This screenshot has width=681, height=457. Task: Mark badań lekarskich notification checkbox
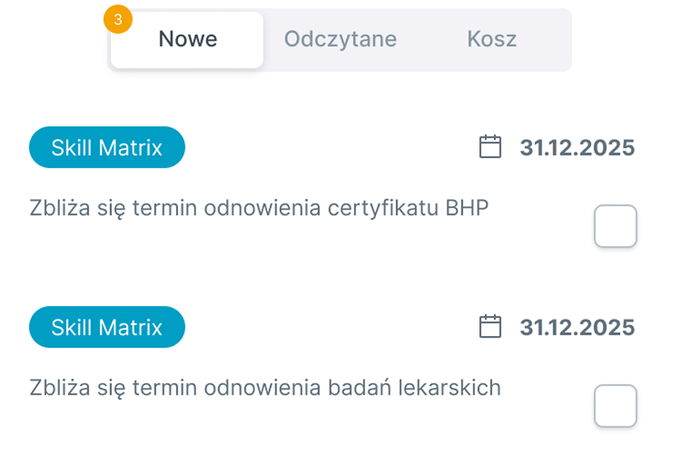click(615, 405)
